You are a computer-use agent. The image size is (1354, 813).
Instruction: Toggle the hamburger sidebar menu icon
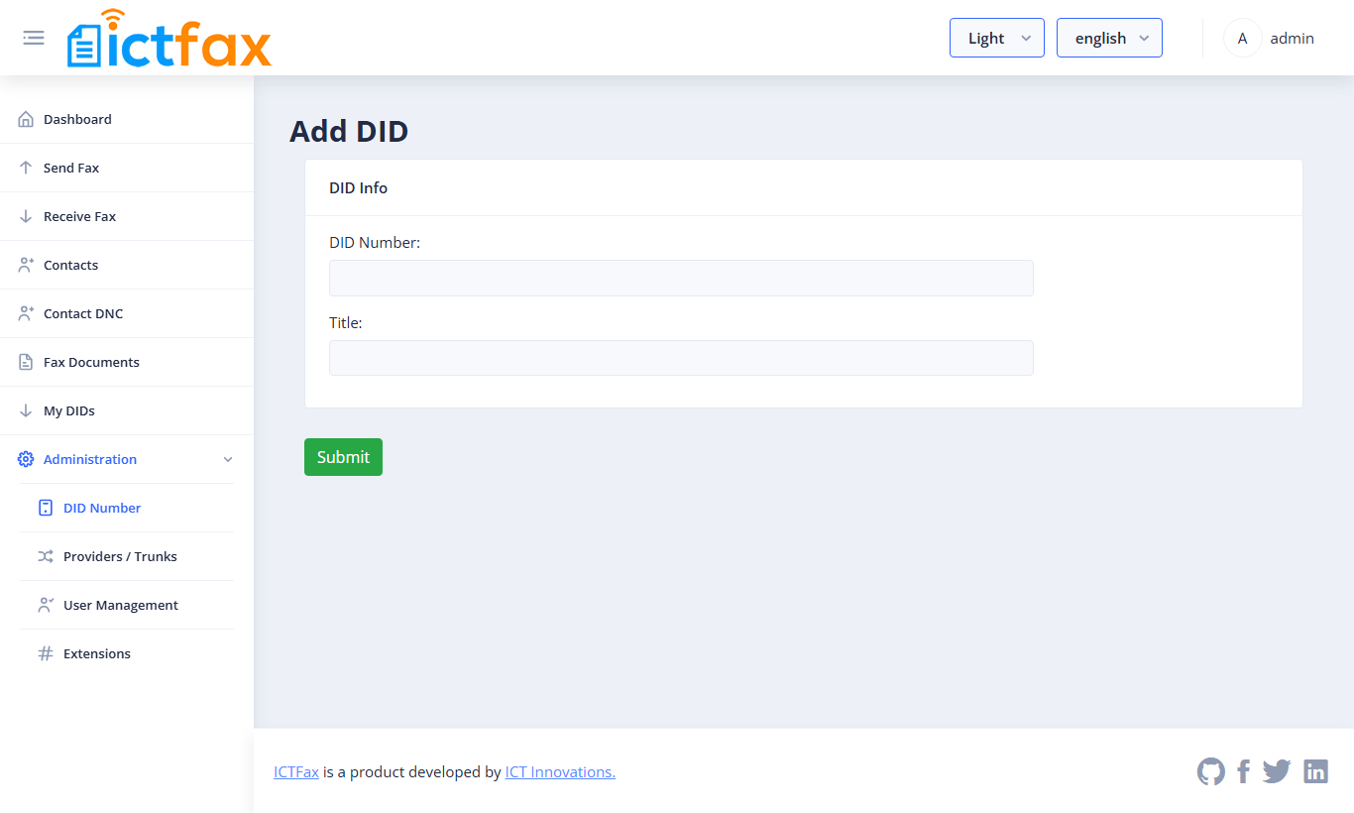point(34,38)
